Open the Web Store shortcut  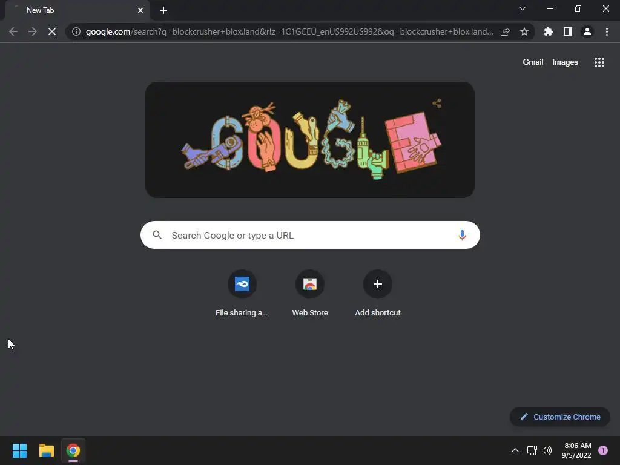(x=310, y=294)
